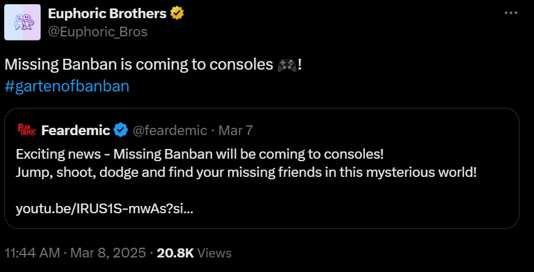Image resolution: width=534 pixels, height=272 pixels.
Task: Click the Feardemic logo avatar
Action: [x=27, y=130]
